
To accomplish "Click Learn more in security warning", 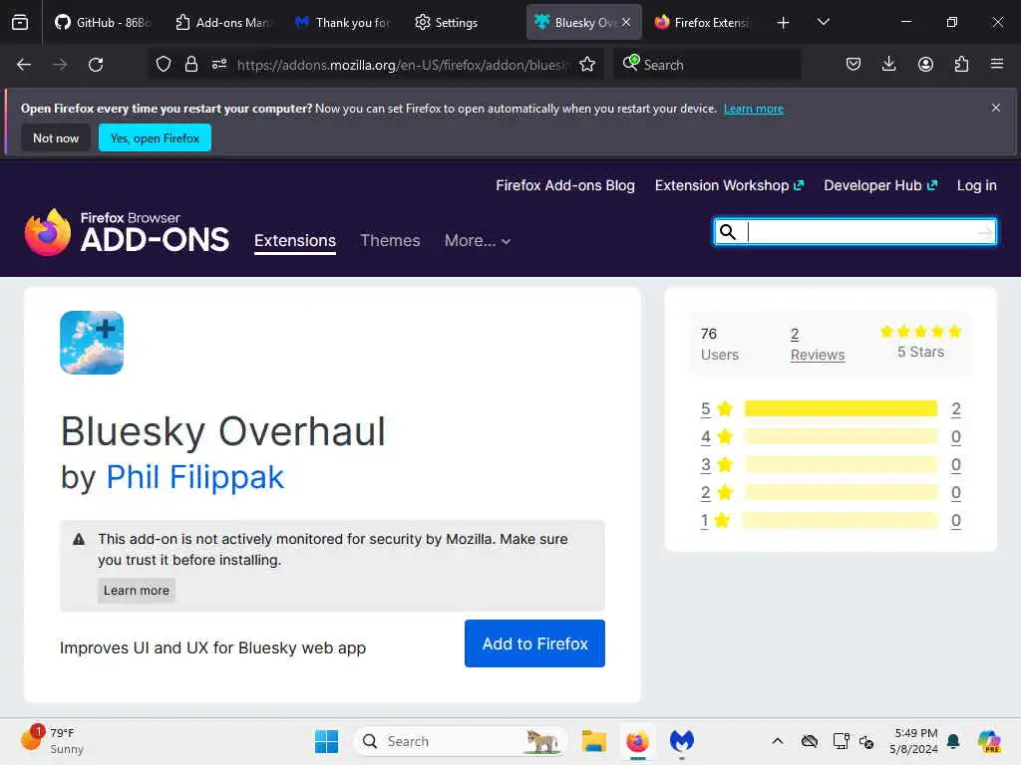I will click(136, 590).
